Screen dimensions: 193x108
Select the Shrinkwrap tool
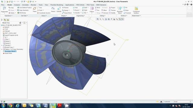tap(21, 13)
